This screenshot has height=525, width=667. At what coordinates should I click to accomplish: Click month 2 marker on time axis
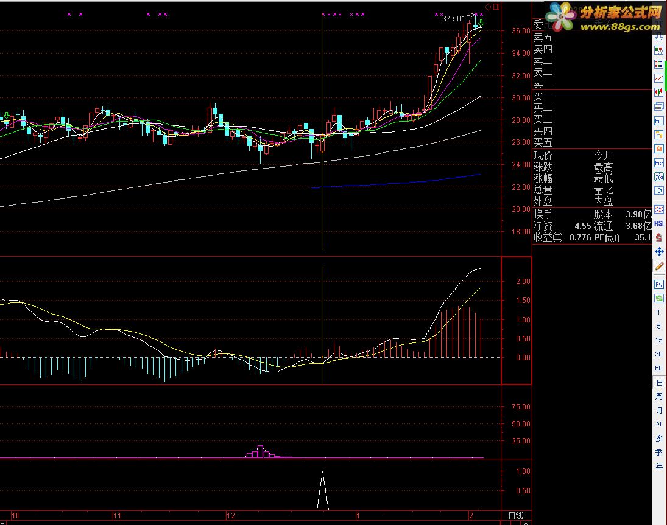(471, 516)
